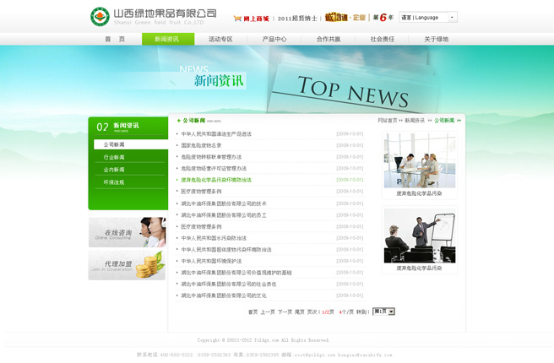This screenshot has width=554, height=363.
Task: Open the 关于绿地 nav tab
Action: click(x=437, y=39)
